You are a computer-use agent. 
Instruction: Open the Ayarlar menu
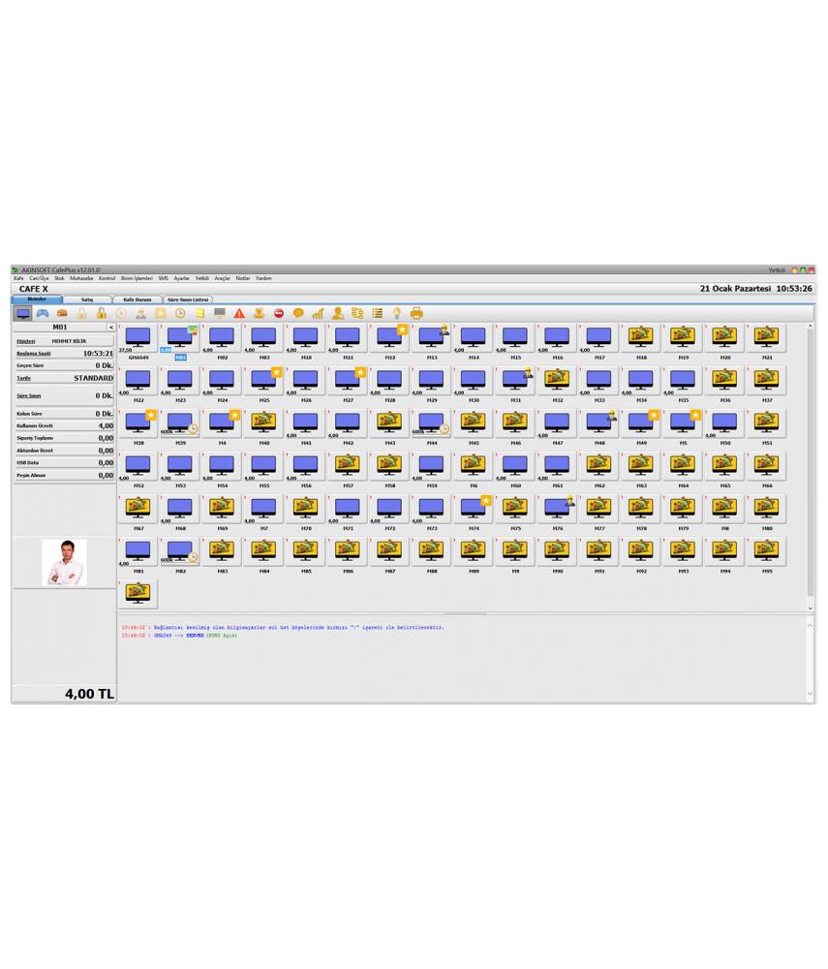pyautogui.click(x=181, y=278)
